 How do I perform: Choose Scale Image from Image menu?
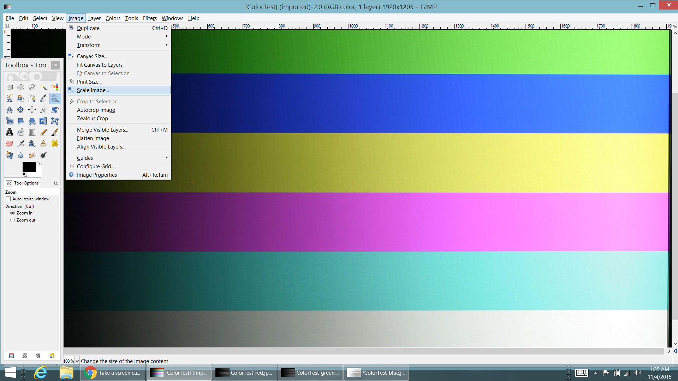click(x=119, y=90)
